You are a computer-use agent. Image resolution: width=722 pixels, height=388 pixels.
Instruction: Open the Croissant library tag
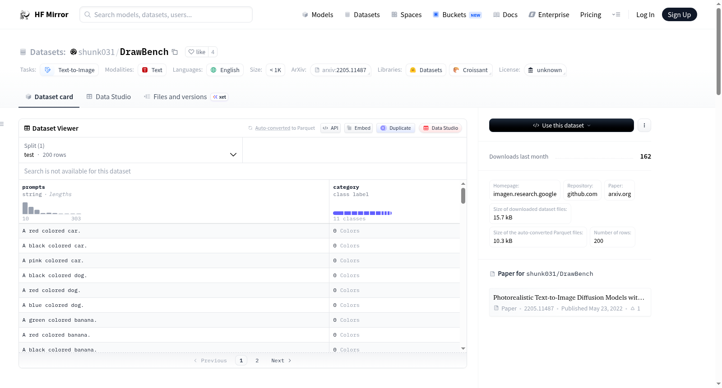[x=471, y=70]
